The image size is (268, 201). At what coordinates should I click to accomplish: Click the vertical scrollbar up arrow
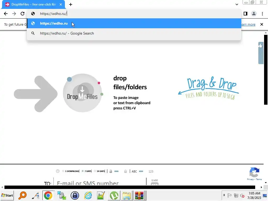point(266,33)
